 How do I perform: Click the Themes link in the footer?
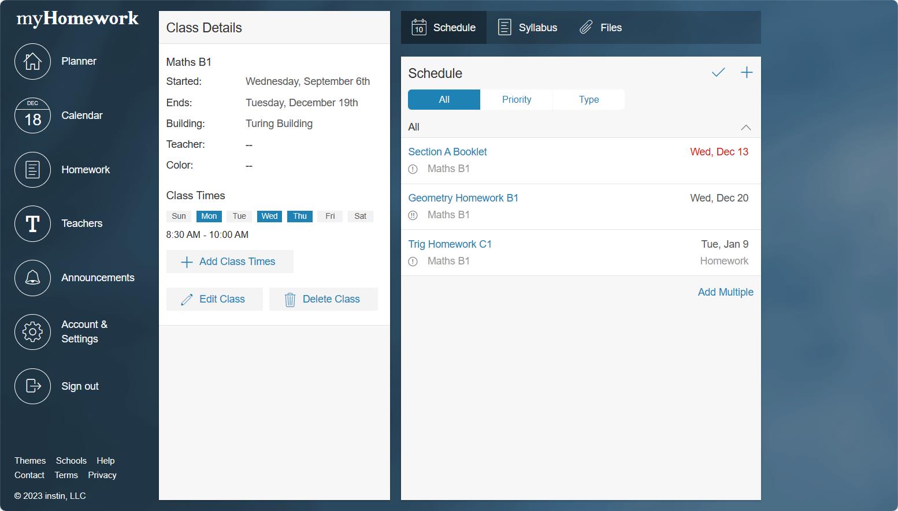point(29,460)
